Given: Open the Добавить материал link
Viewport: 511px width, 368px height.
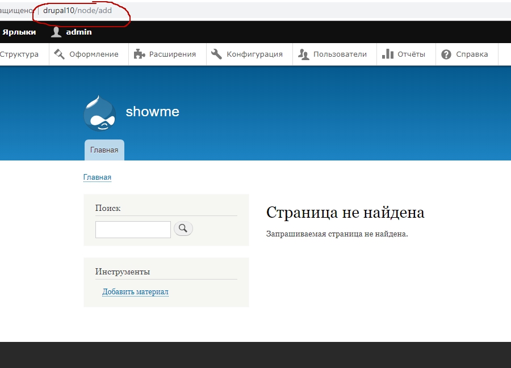Looking at the screenshot, I should pos(135,292).
